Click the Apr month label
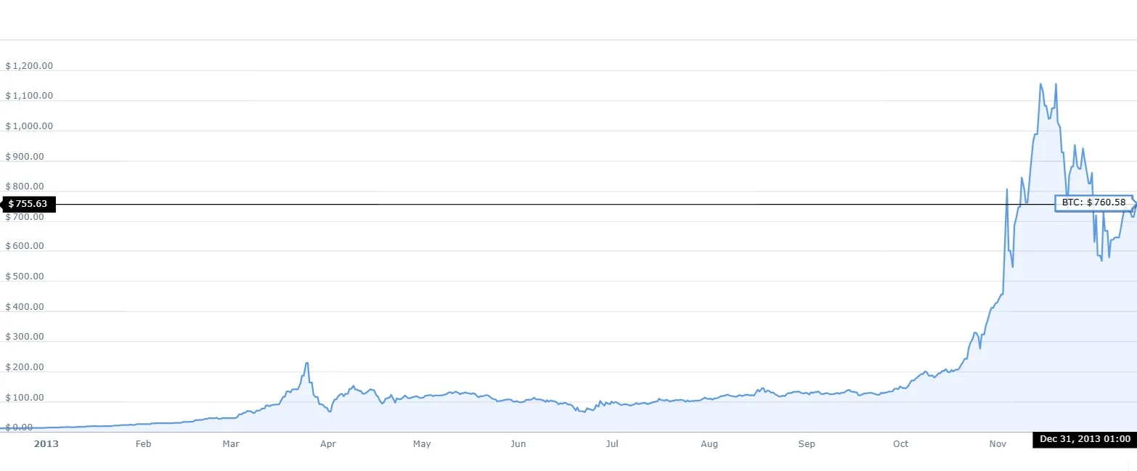The height and width of the screenshot is (471, 1137). click(327, 443)
